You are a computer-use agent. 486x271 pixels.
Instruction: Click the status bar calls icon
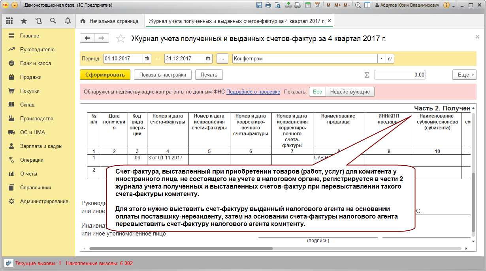(x=8, y=263)
